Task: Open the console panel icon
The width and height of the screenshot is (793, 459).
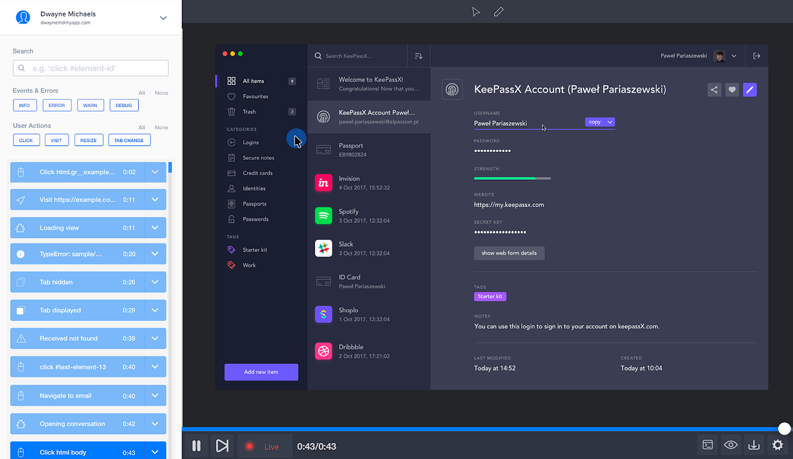Action: tap(707, 445)
